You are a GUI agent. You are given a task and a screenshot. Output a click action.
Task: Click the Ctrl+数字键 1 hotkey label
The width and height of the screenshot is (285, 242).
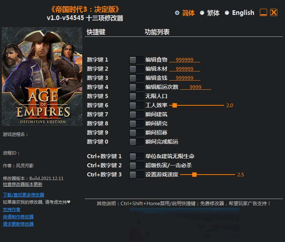coord(104,156)
